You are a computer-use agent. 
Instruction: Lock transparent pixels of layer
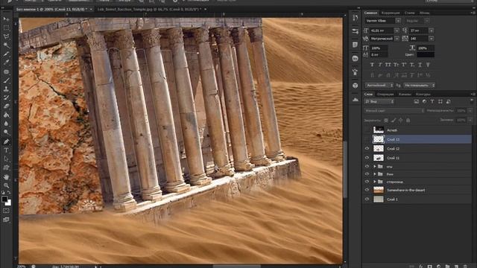click(x=386, y=121)
